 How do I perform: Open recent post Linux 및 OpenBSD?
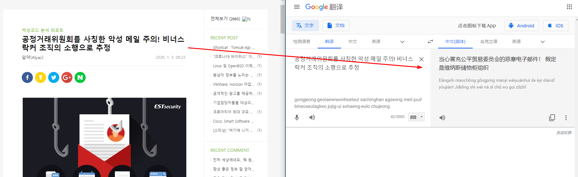234,66
